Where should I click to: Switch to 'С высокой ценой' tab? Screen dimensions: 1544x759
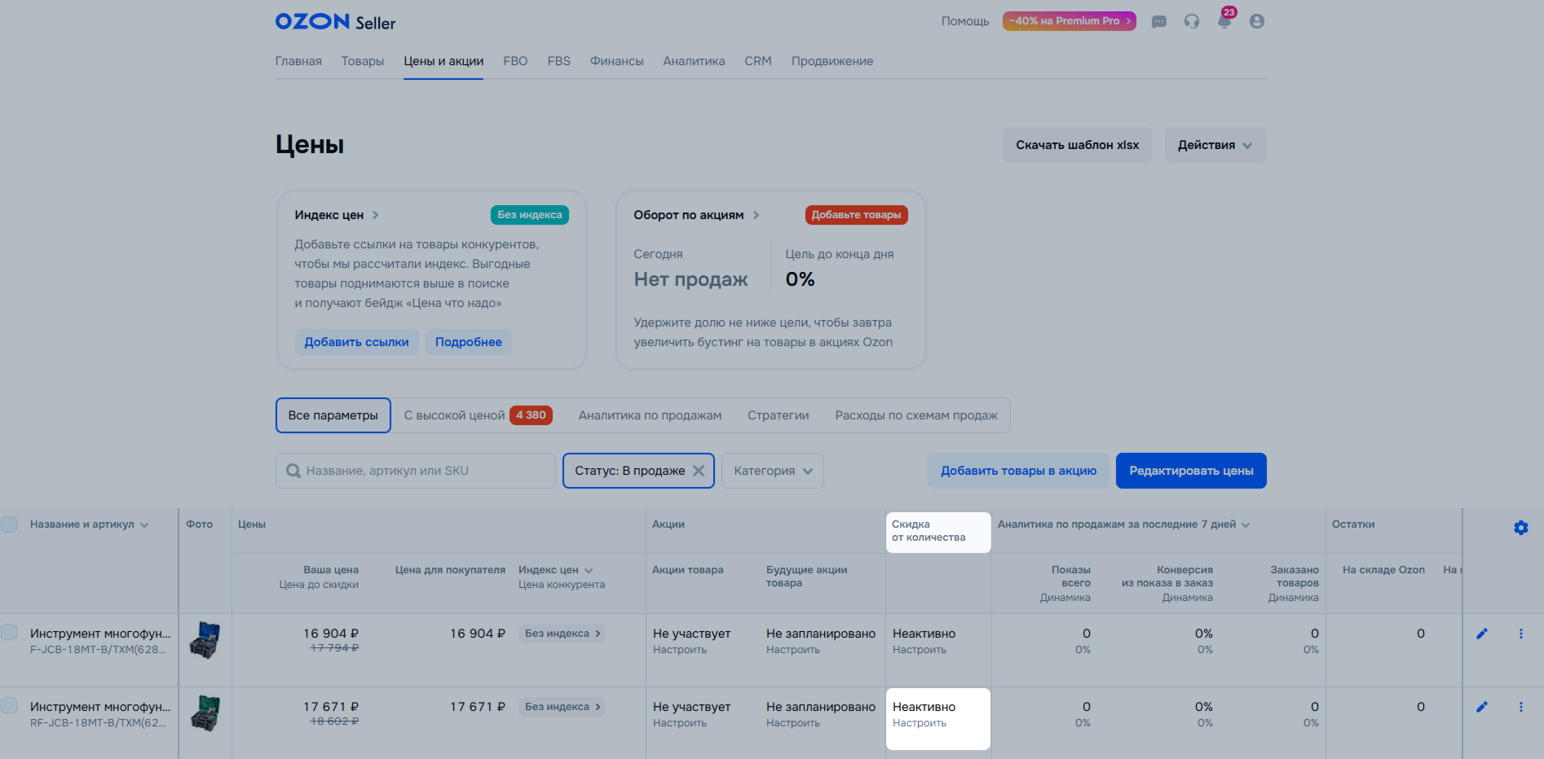click(478, 415)
